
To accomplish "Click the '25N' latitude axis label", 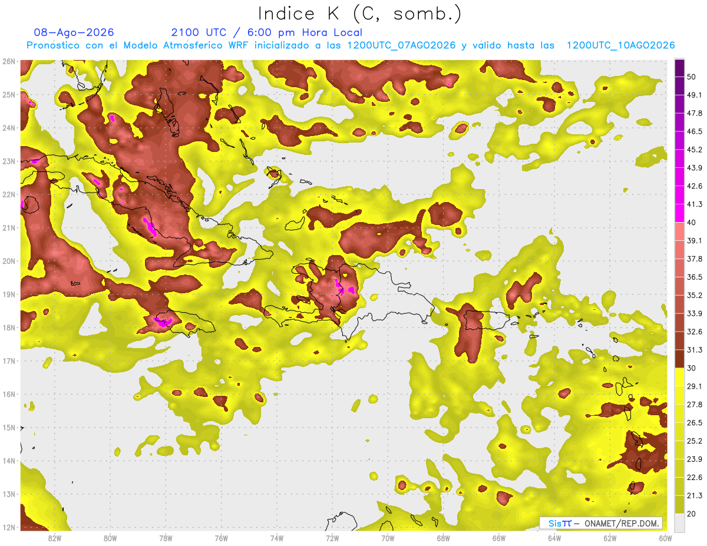I will click(x=8, y=94).
